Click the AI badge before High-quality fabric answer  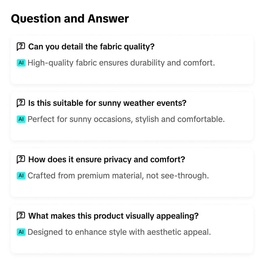point(21,63)
